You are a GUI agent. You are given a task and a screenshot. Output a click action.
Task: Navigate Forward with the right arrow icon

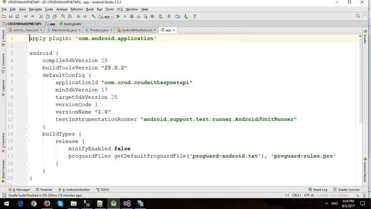pyautogui.click(x=85, y=16)
